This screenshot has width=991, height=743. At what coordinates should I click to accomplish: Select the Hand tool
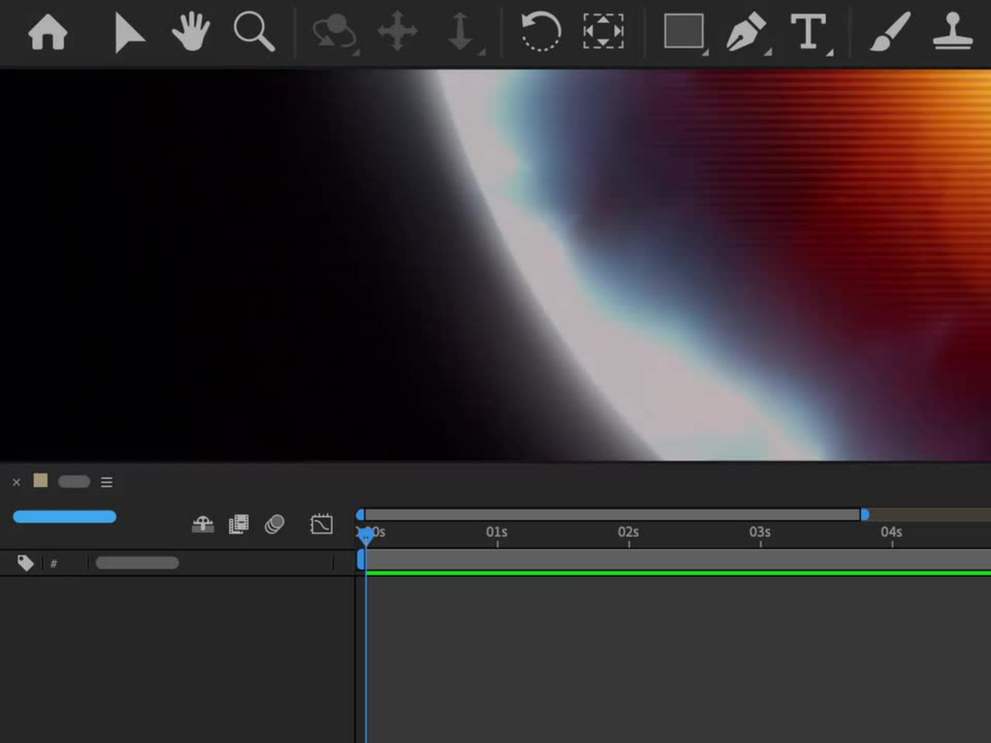coord(191,32)
